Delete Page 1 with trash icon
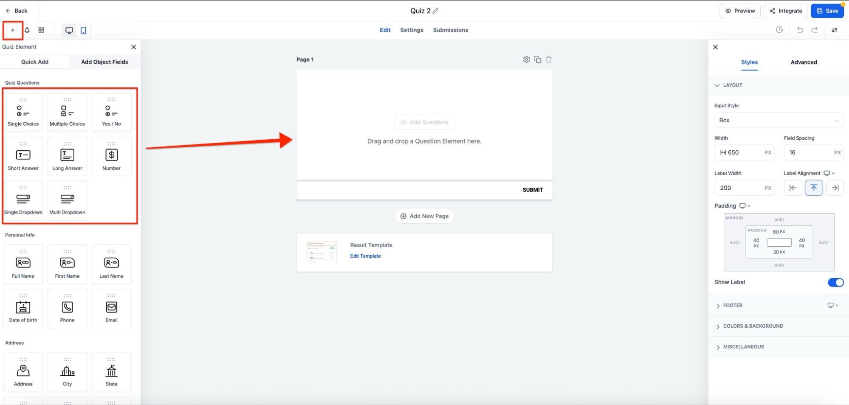 pyautogui.click(x=548, y=59)
